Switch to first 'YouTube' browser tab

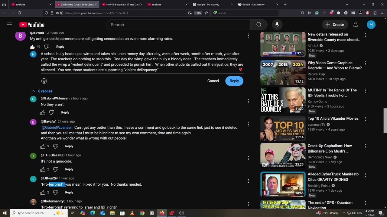point(31,5)
